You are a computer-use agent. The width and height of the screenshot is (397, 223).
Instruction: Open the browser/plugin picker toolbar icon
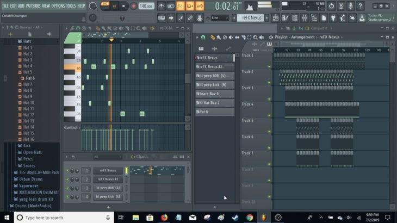coord(314,18)
